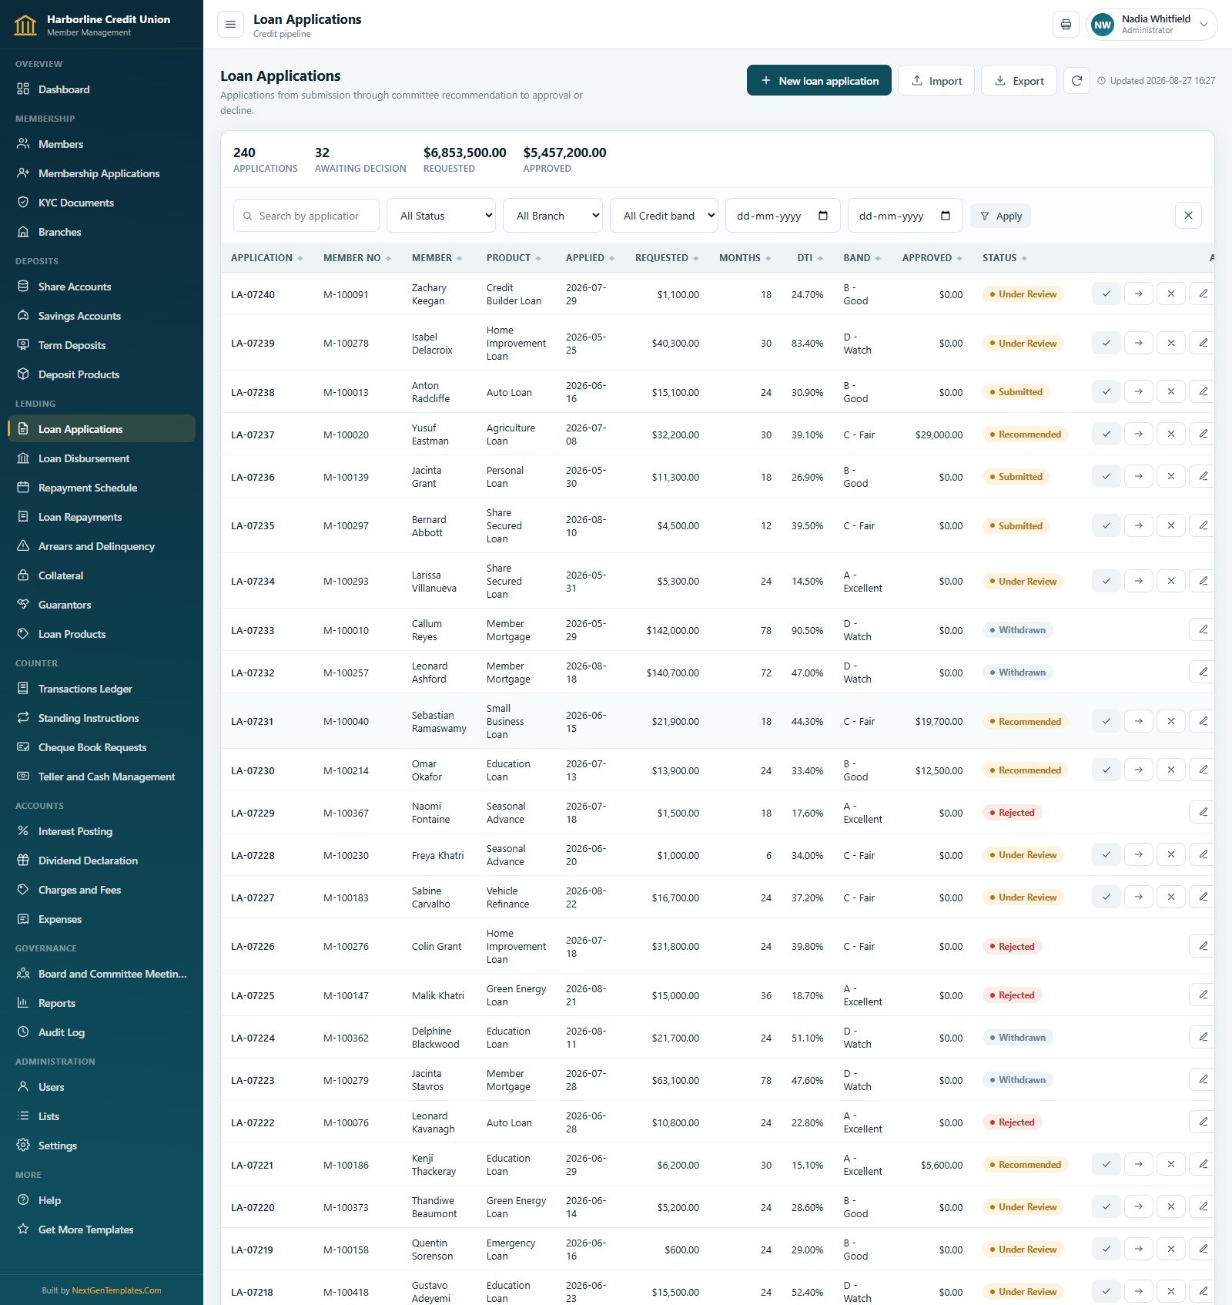Edit withdrawn application LA-07233 via the pencil icon
The image size is (1232, 1305).
pyautogui.click(x=1203, y=629)
